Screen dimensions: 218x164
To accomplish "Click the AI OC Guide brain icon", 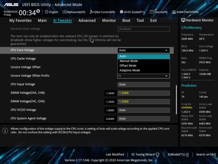I will click(121, 12).
